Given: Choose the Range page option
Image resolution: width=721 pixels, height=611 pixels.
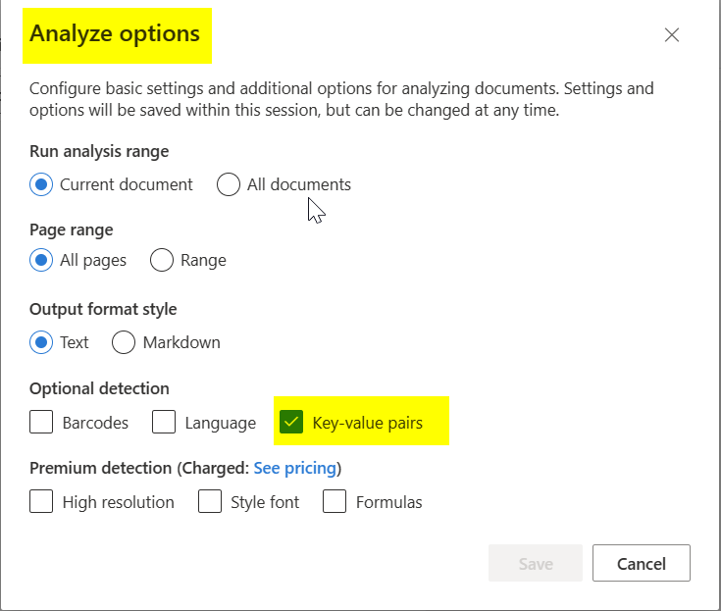Looking at the screenshot, I should (162, 260).
